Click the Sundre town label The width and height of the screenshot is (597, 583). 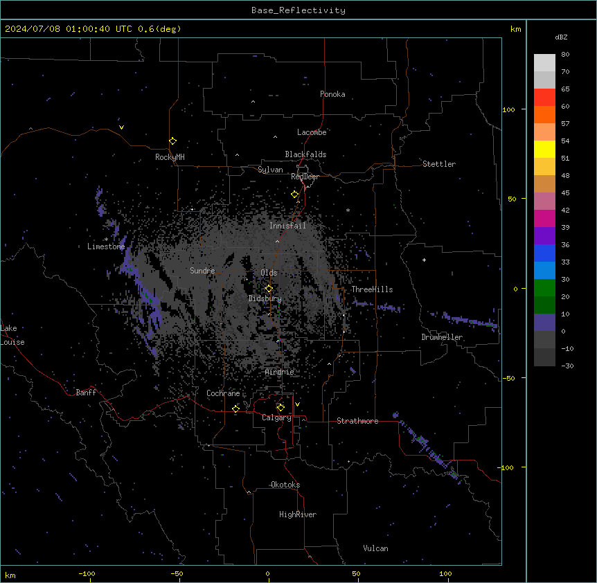point(202,271)
